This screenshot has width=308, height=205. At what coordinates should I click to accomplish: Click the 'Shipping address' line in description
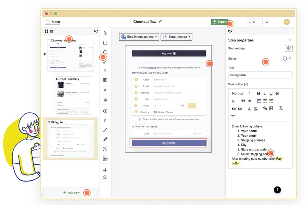point(253,140)
